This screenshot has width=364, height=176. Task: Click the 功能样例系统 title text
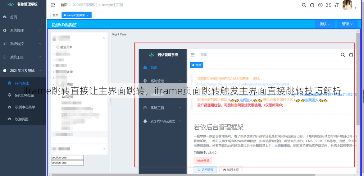tap(64, 25)
